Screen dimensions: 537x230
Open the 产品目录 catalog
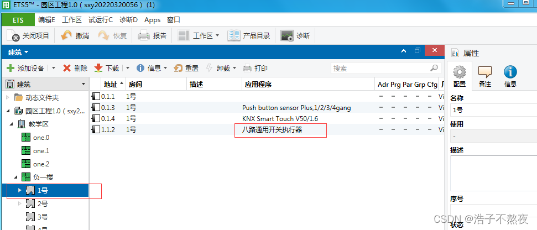(x=249, y=35)
